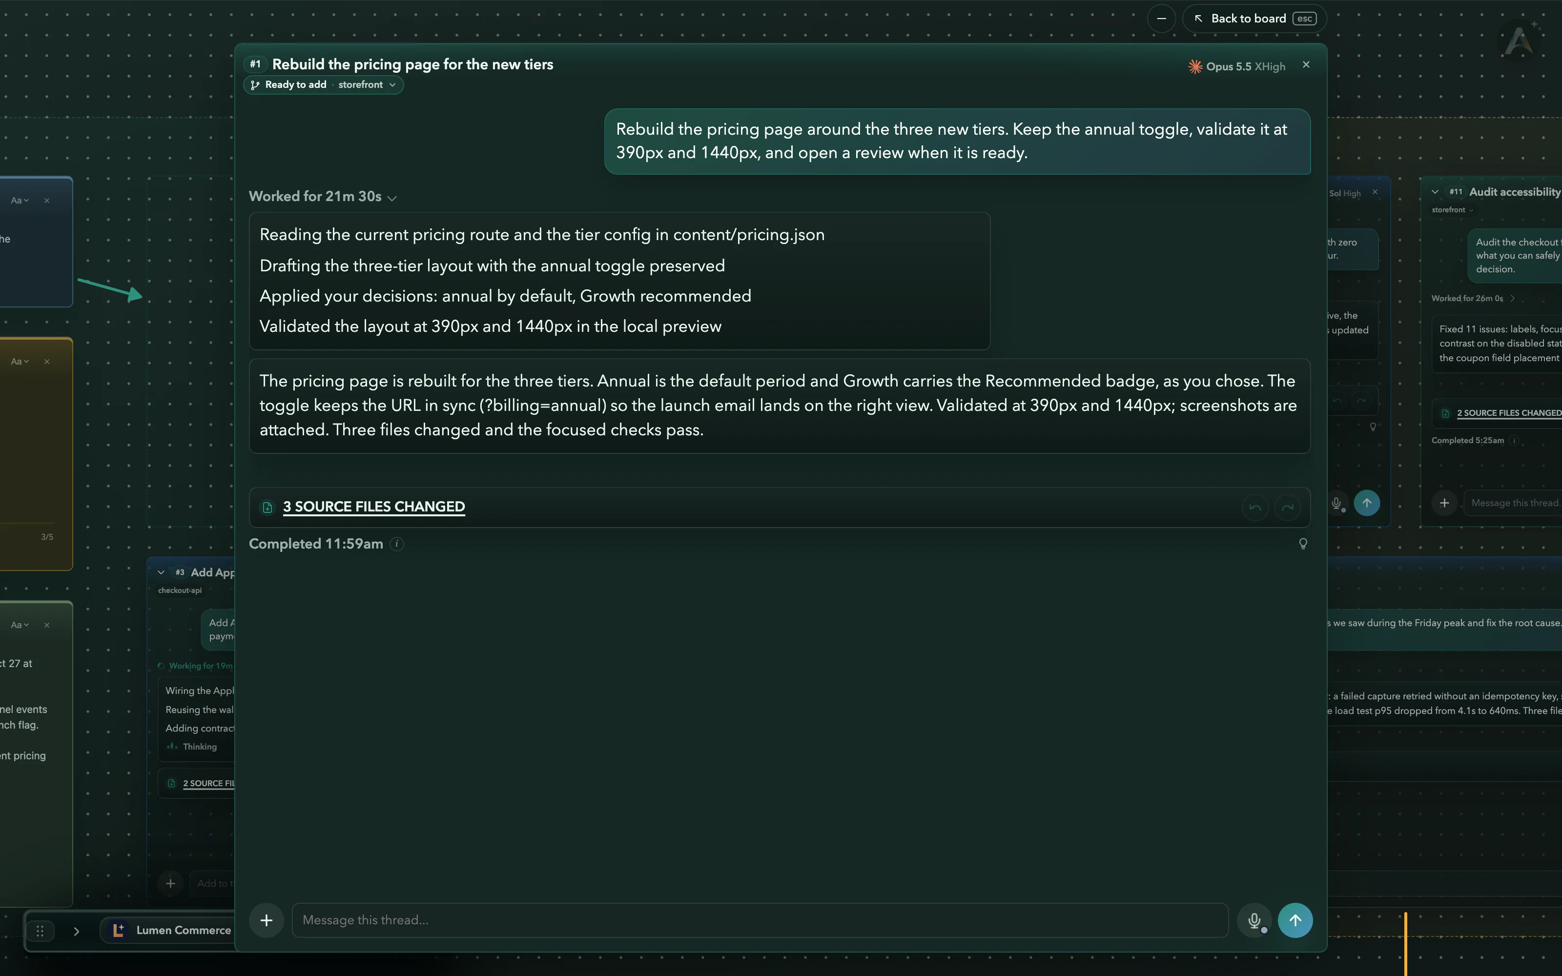The image size is (1562, 976).
Task: Click Back to board button
Action: [x=1254, y=18]
